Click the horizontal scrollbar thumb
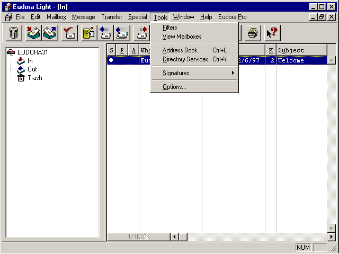Screen dimensions: 339x254 (183, 237)
